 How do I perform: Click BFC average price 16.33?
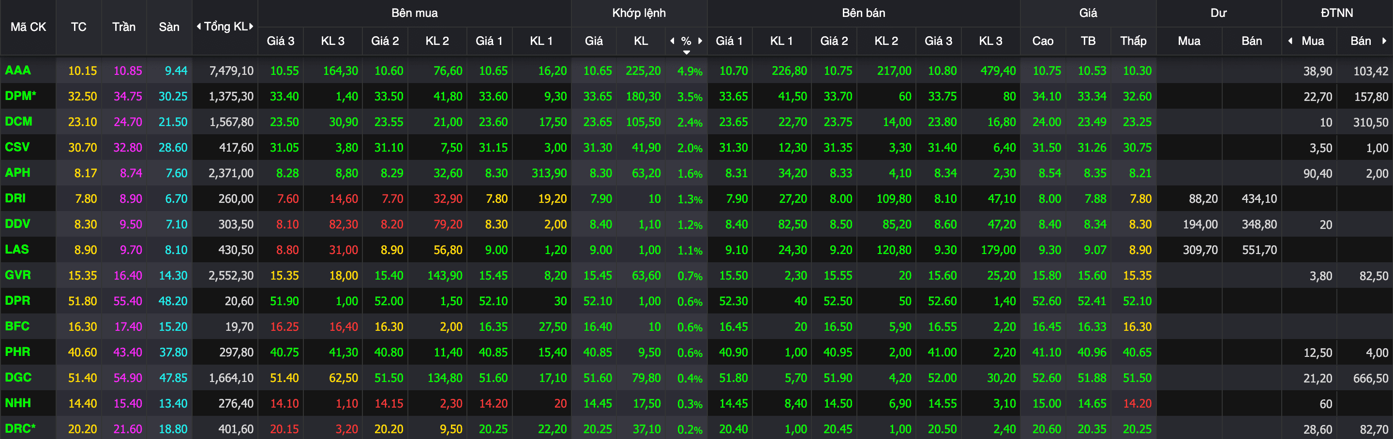coord(1092,326)
